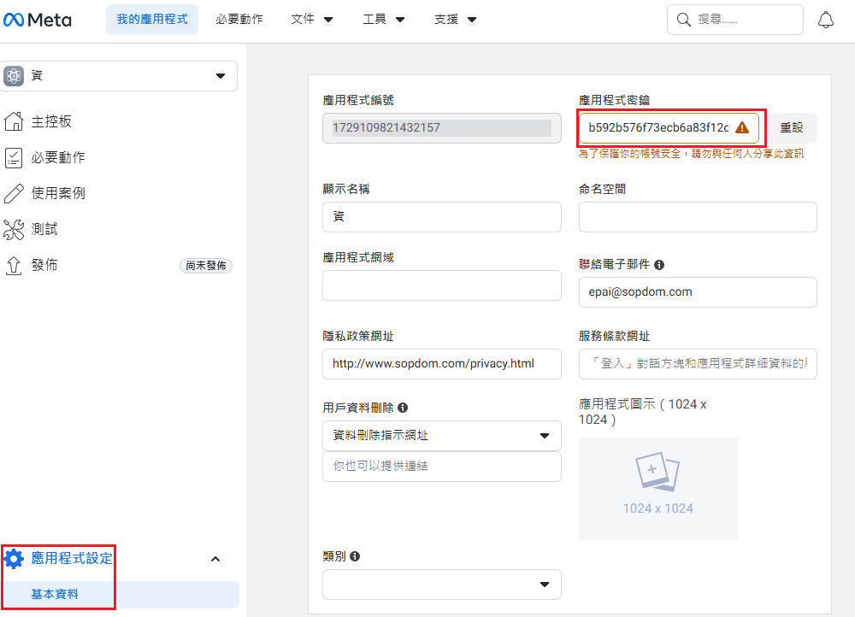The height and width of the screenshot is (617, 855).
Task: Click the 必要動作 checklist icon in sidebar
Action: pyautogui.click(x=14, y=157)
